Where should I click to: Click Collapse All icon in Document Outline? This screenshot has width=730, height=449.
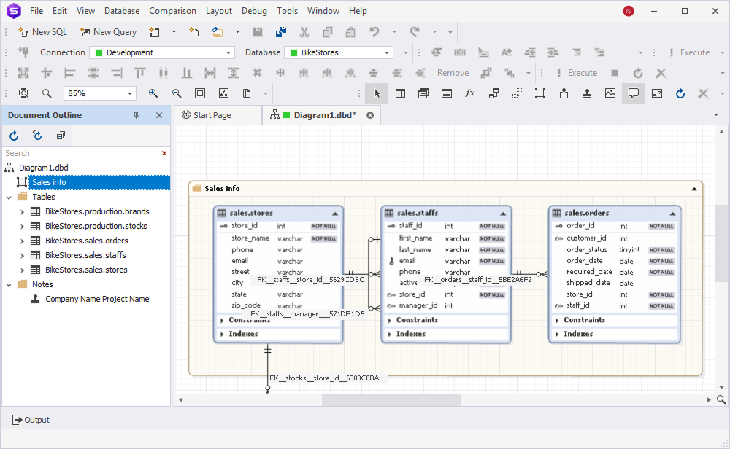point(61,136)
